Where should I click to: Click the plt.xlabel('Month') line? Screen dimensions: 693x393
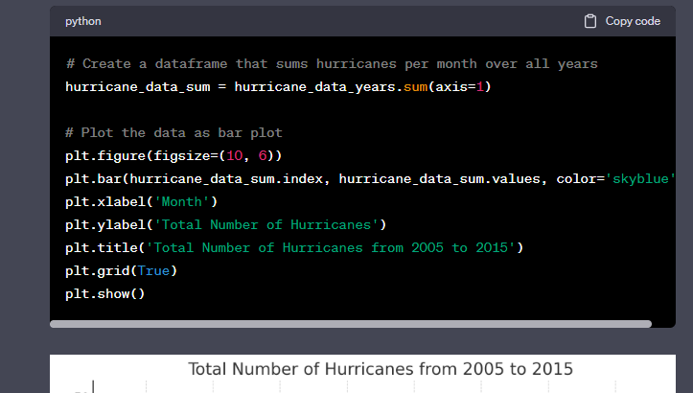click(142, 201)
